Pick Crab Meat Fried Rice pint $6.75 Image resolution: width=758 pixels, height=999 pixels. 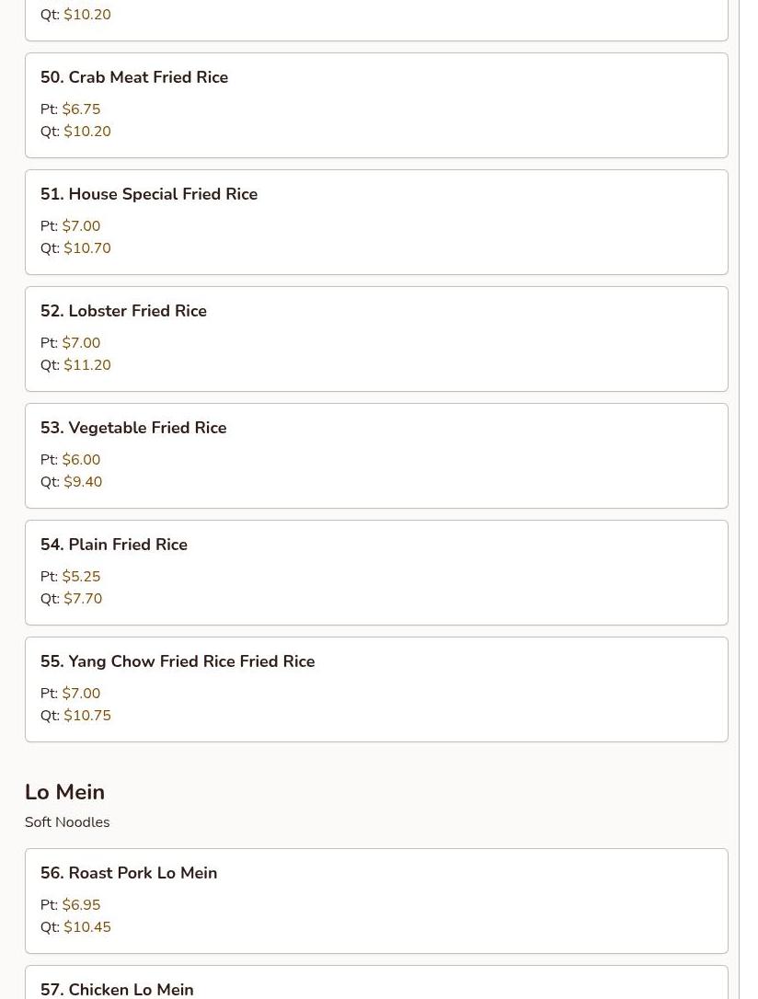[81, 109]
